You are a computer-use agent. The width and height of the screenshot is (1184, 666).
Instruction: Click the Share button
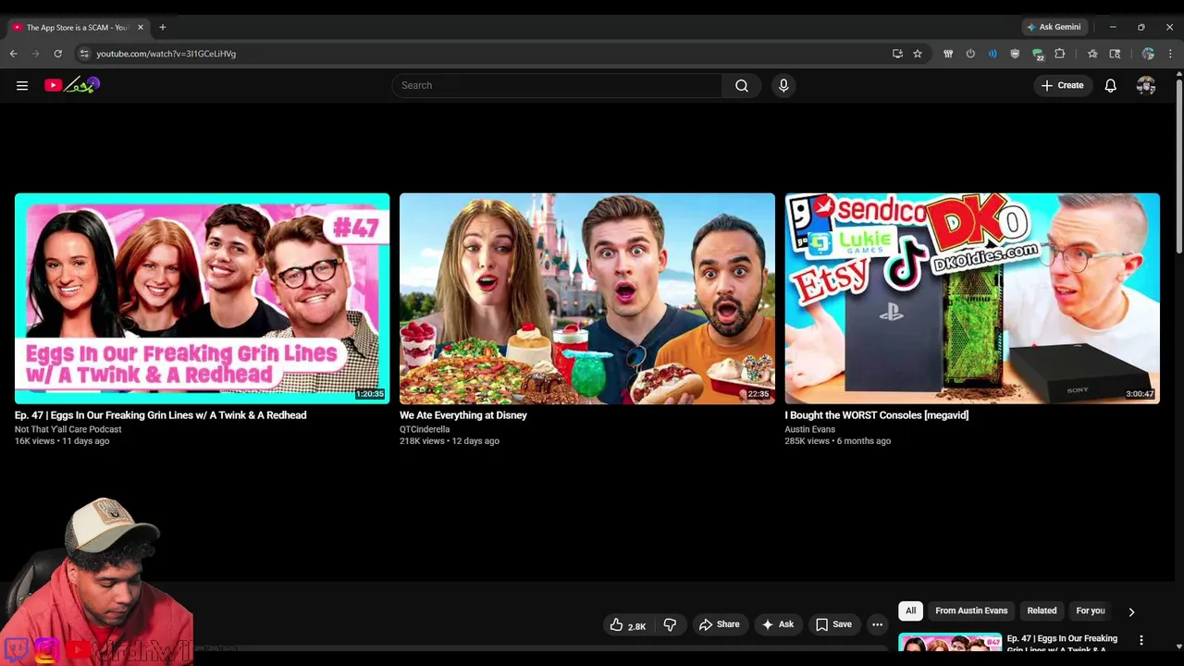719,625
